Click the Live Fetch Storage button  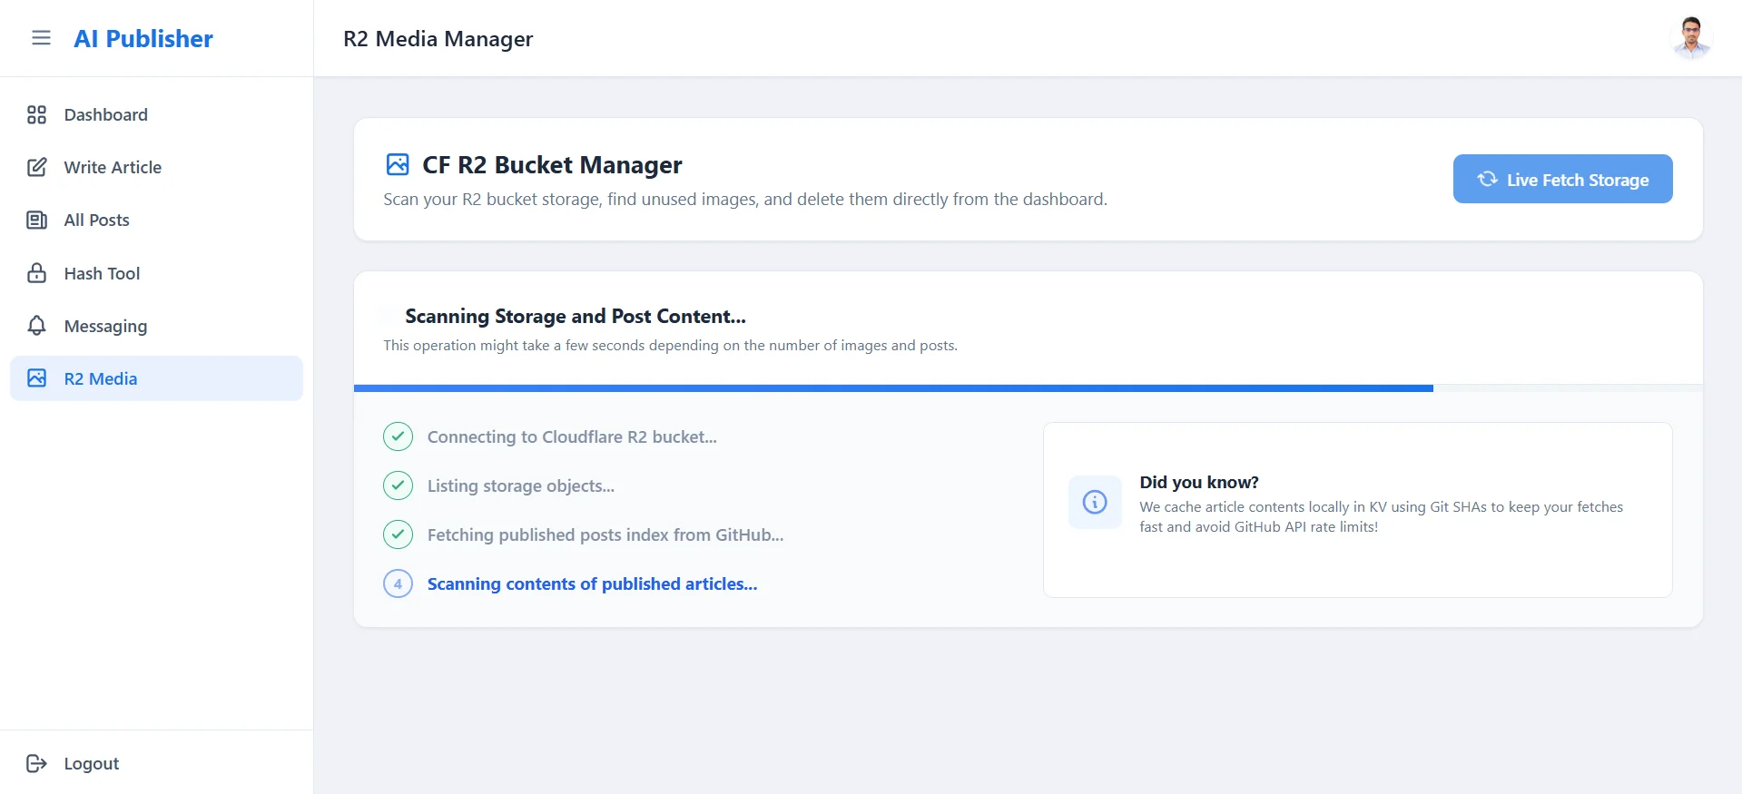tap(1562, 179)
